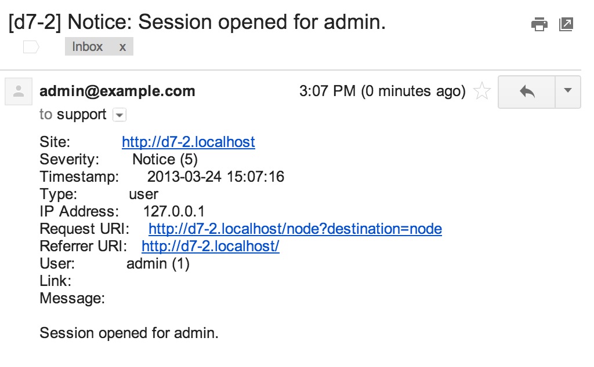
Task: Show recipient details arrow
Action: coord(119,115)
